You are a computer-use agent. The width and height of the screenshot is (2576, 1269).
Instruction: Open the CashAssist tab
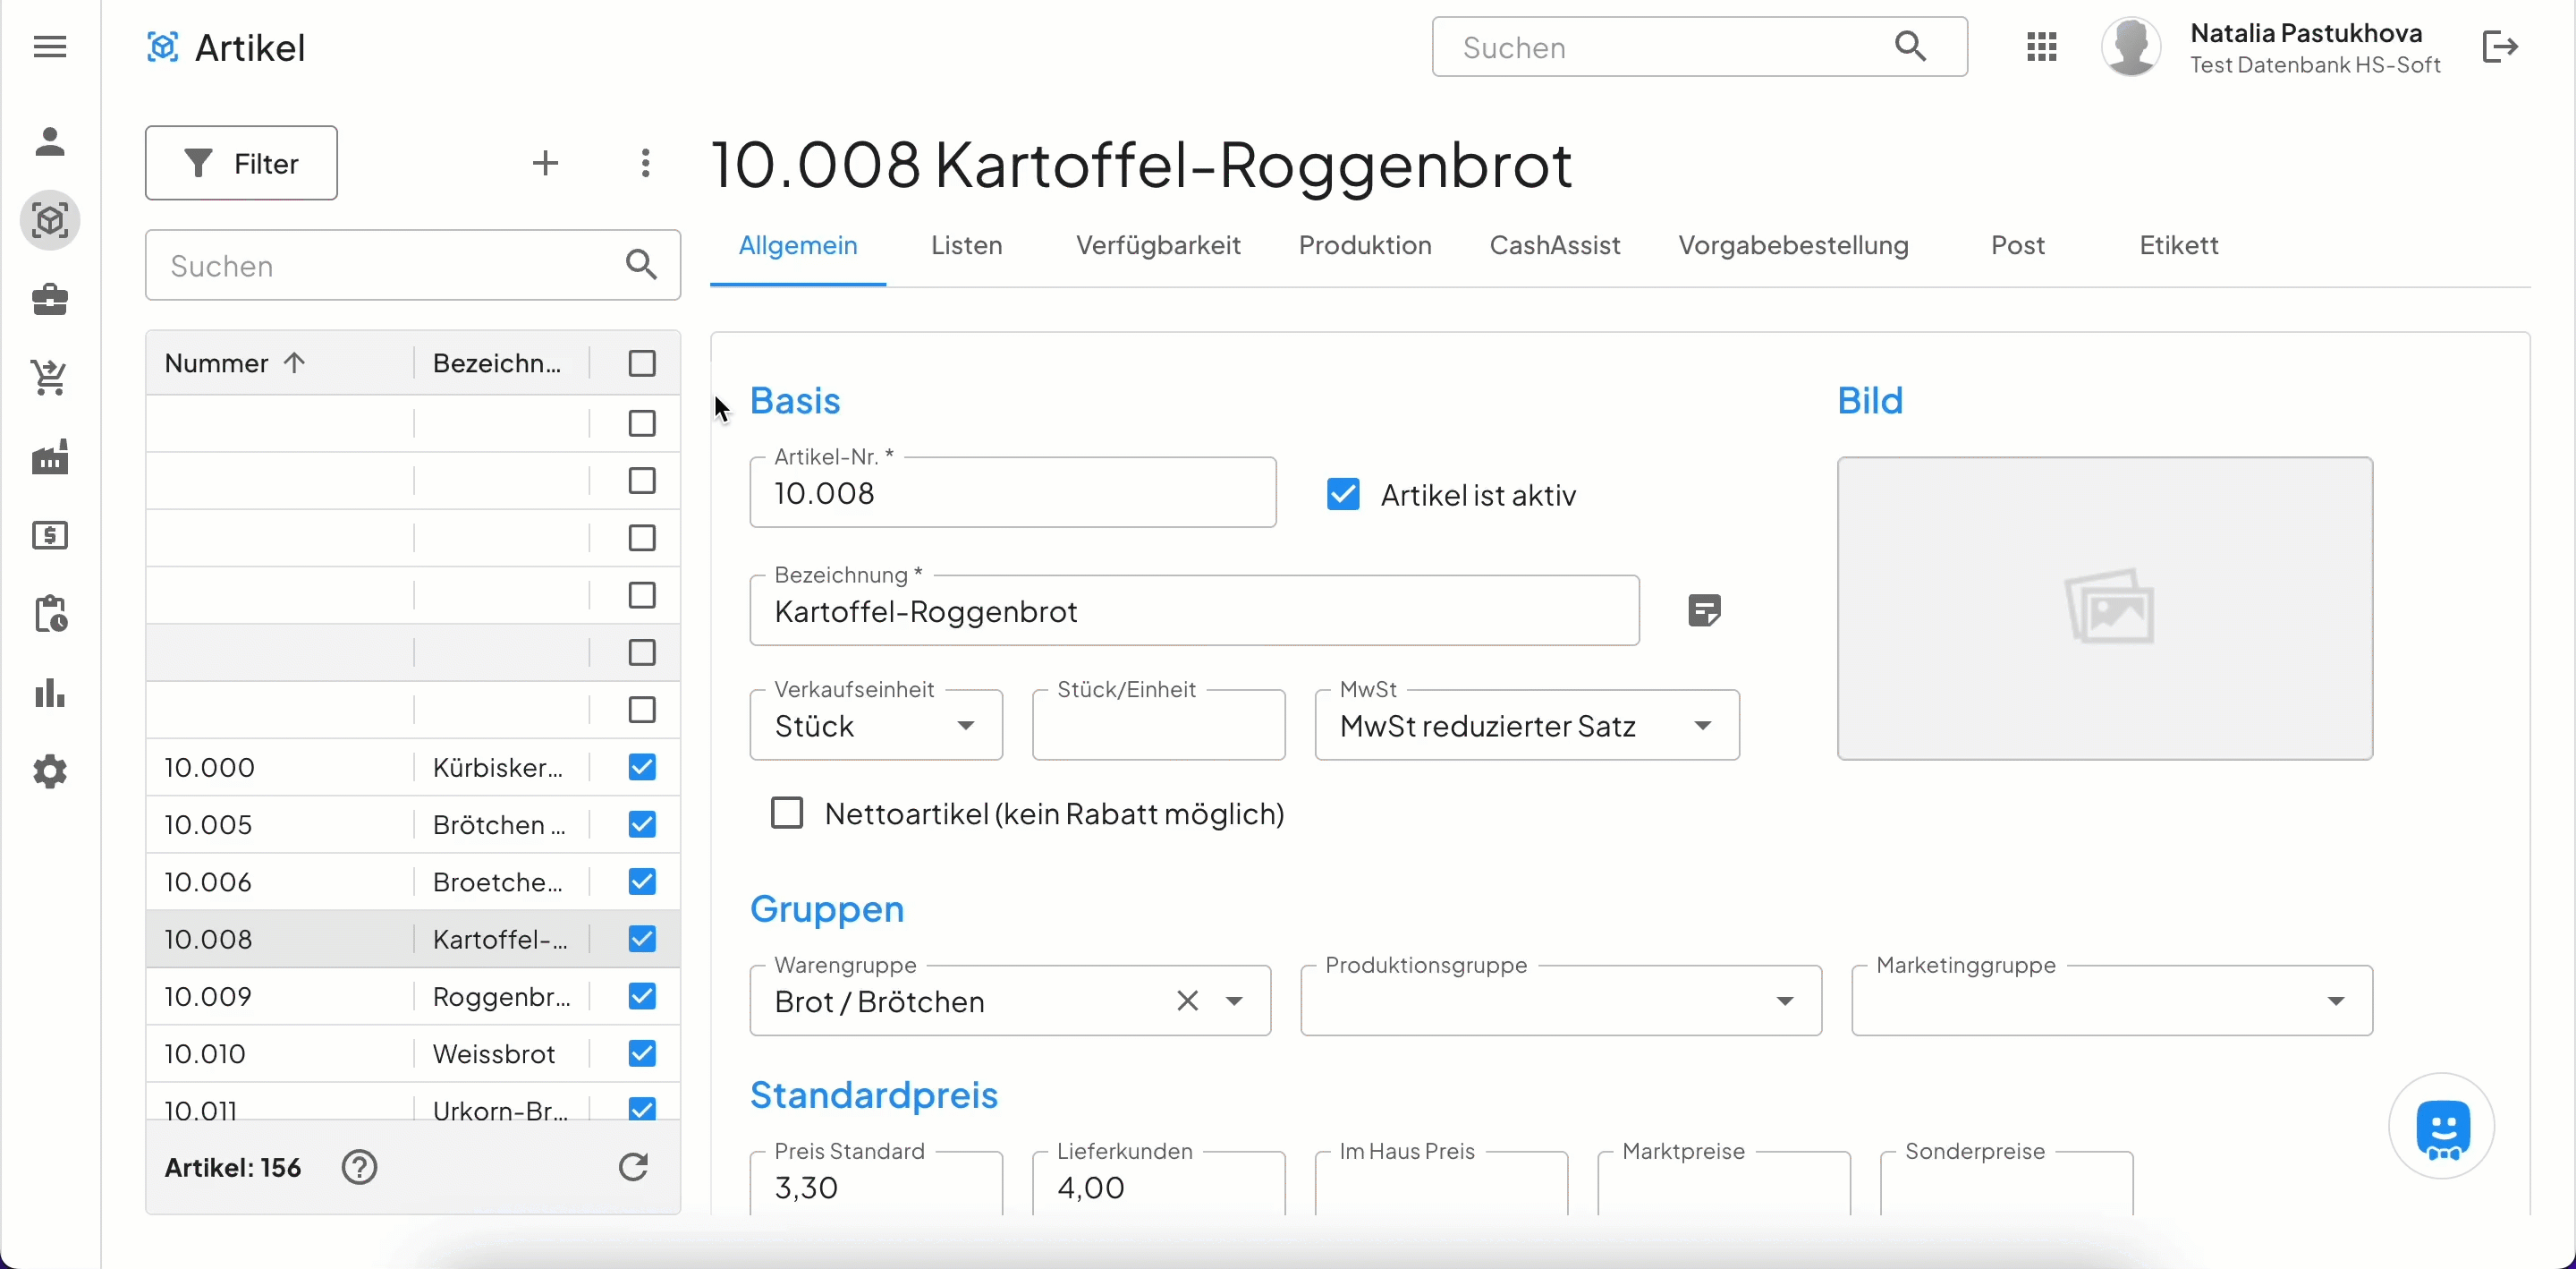tap(1555, 245)
